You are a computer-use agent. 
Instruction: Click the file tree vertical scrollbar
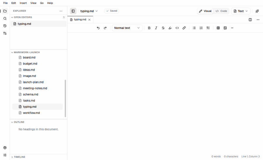click(x=65, y=98)
